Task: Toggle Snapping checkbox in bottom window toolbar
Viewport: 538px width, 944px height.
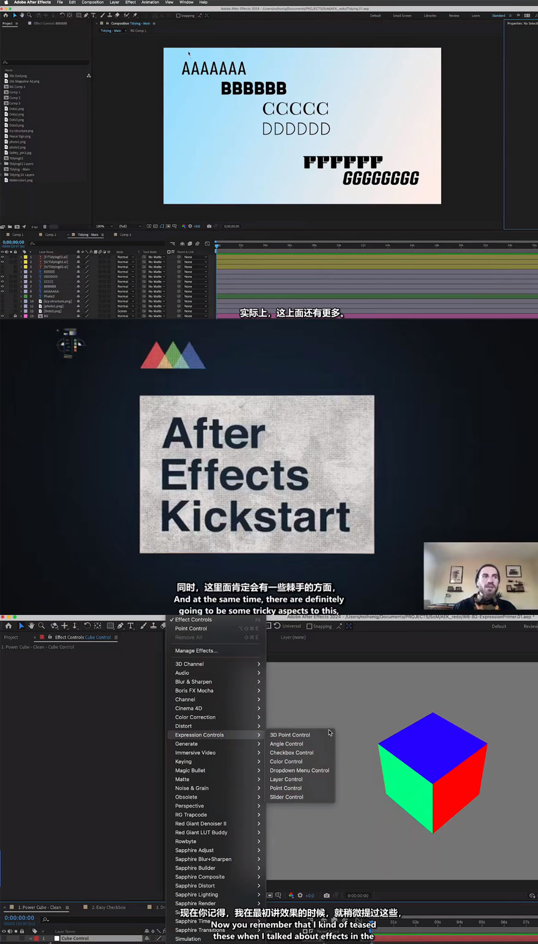Action: [309, 626]
